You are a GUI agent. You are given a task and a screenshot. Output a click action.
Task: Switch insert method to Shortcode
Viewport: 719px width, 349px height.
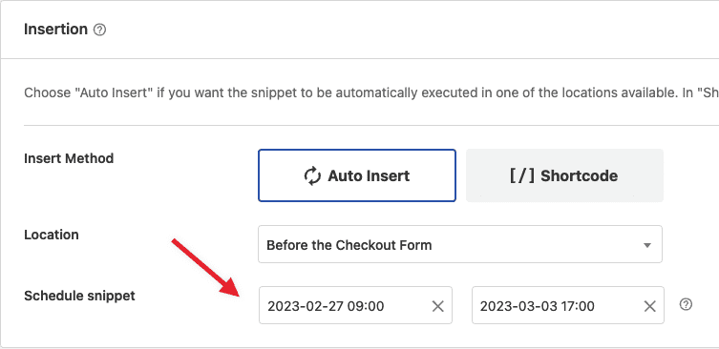(565, 175)
